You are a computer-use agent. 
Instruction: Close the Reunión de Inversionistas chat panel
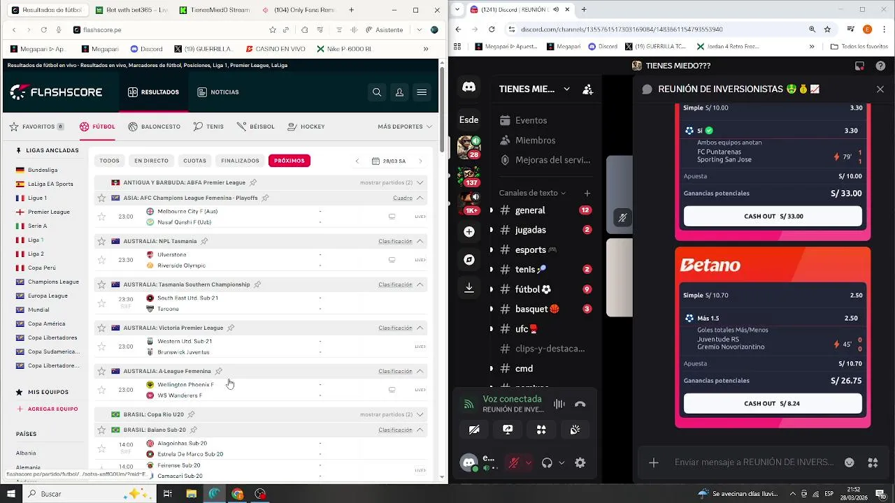(880, 89)
